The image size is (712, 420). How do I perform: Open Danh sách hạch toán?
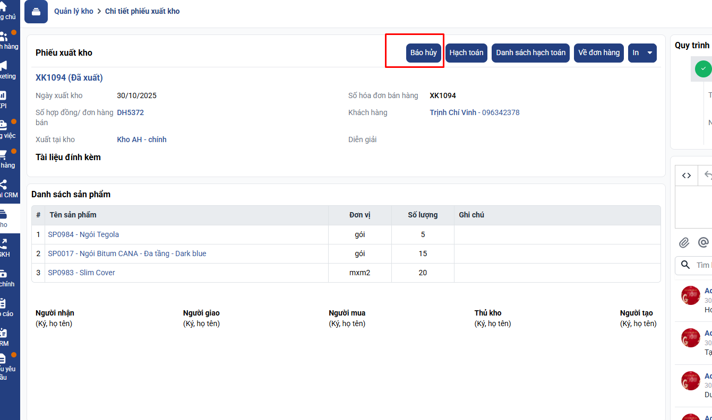pos(530,53)
